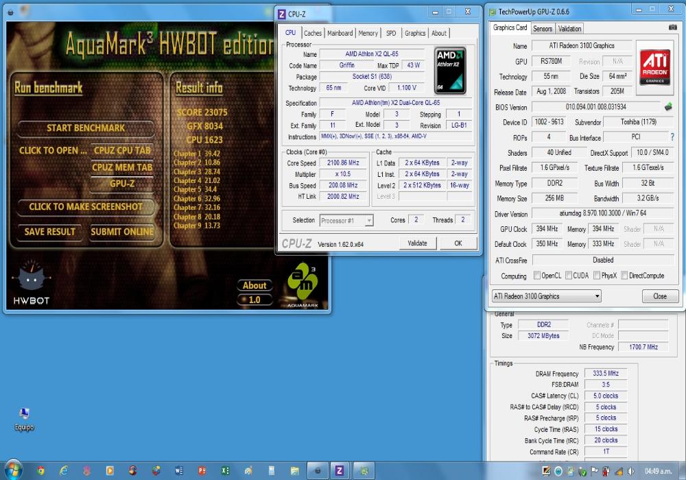Switch to the CPU-Z taskbar button
Image resolution: width=686 pixels, height=480 pixels.
pos(340,471)
